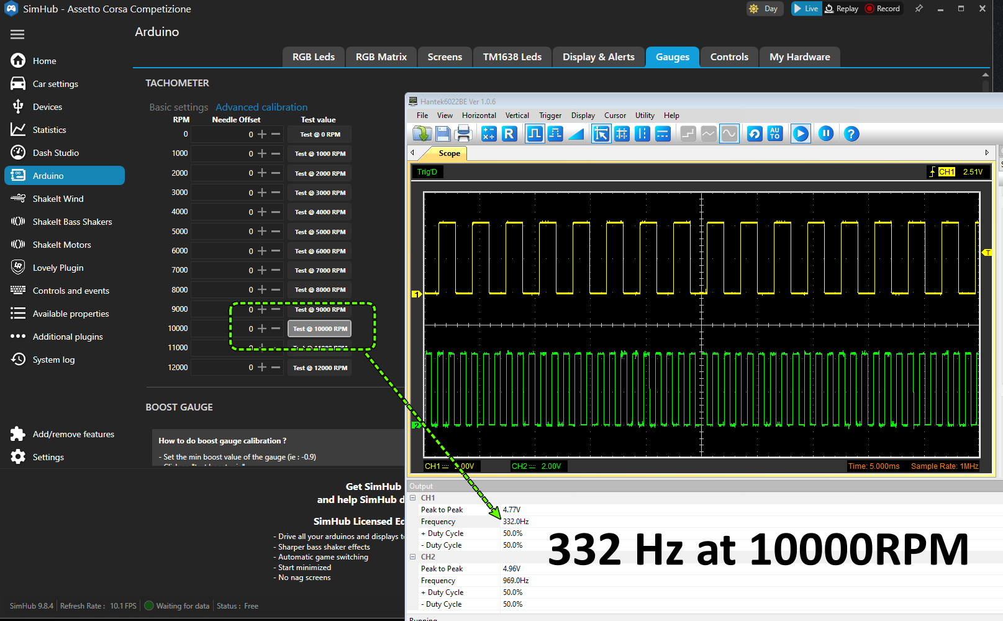This screenshot has width=1003, height=621.
Task: Open file icon in Hantek toolbar
Action: pos(422,134)
